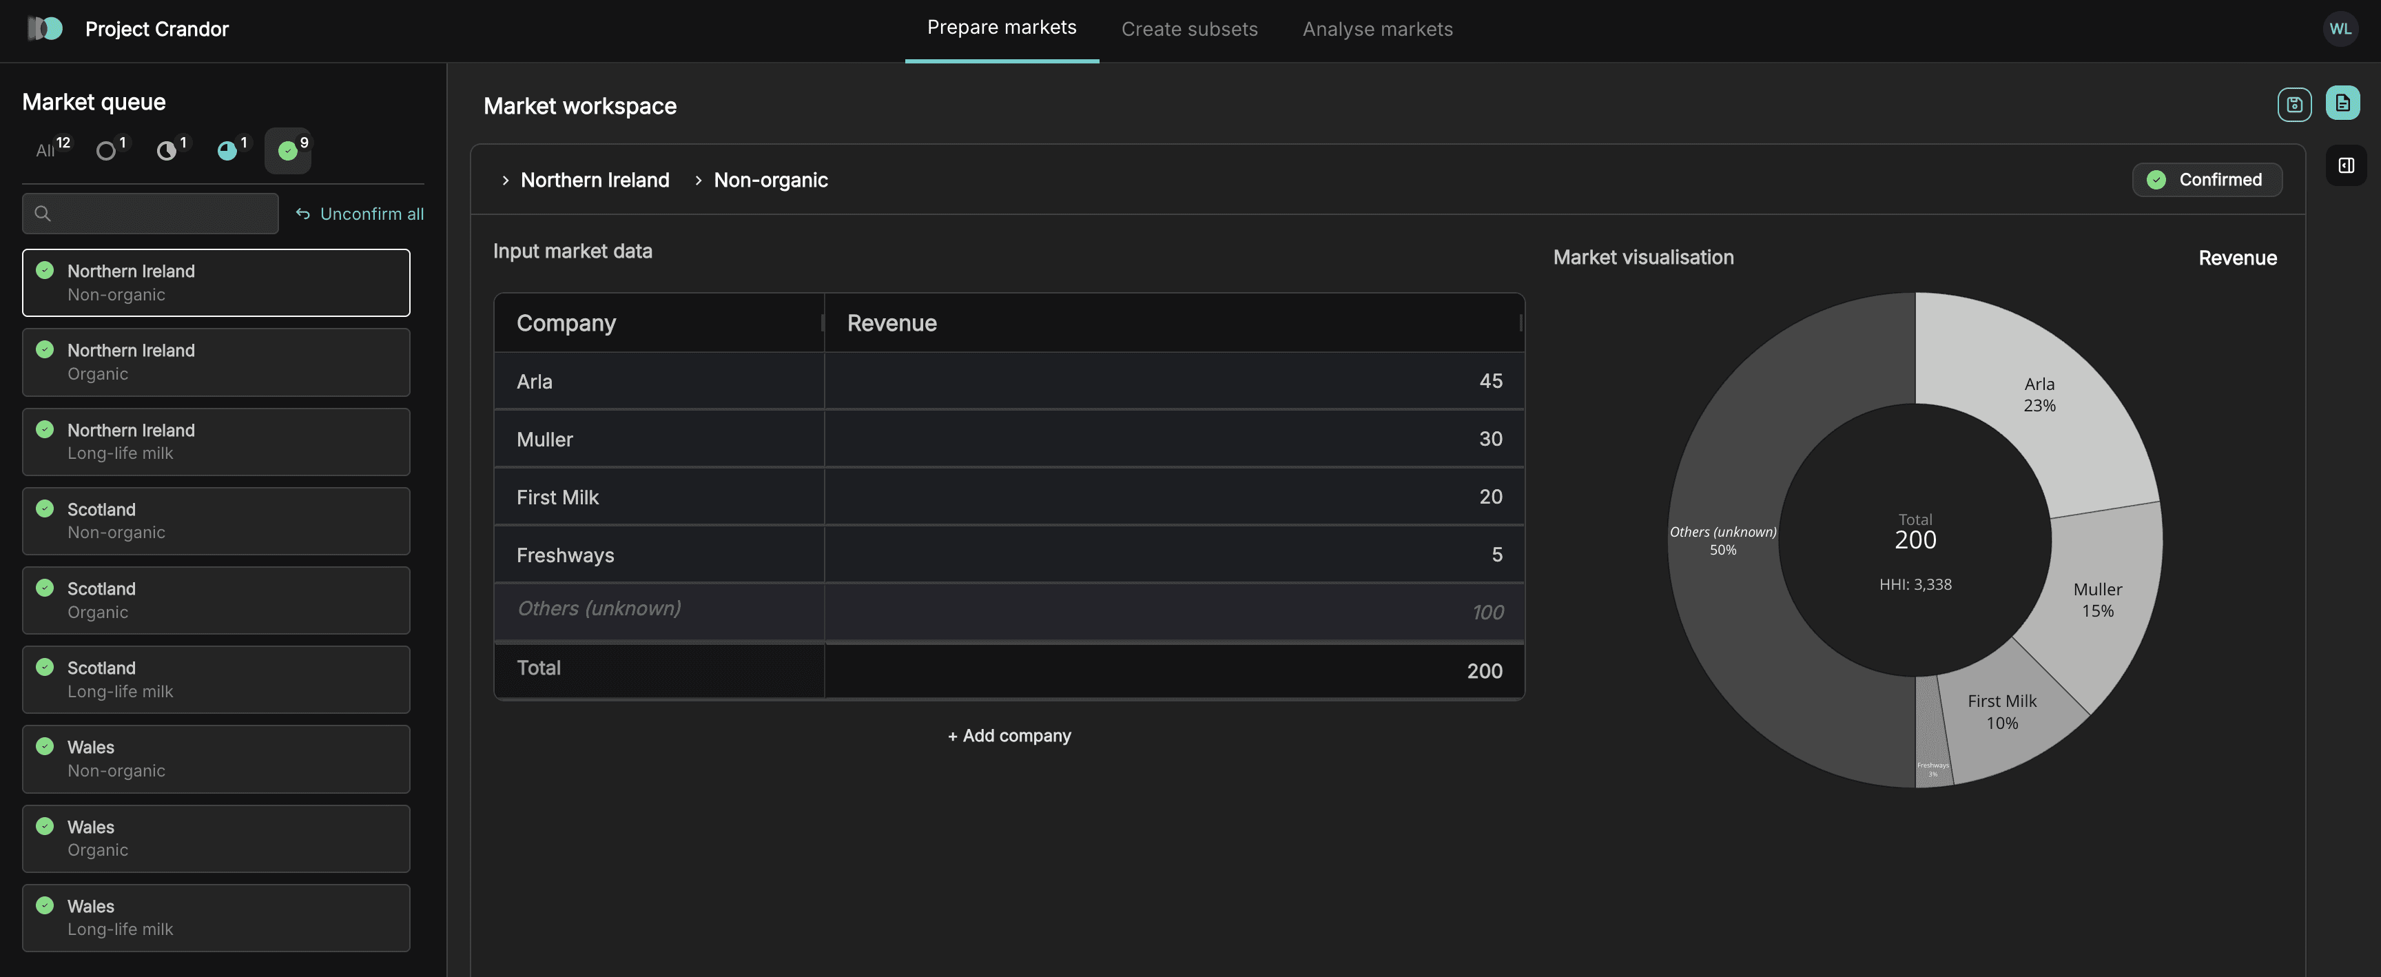Open the Revenue visualisation dropdown

click(x=2237, y=258)
